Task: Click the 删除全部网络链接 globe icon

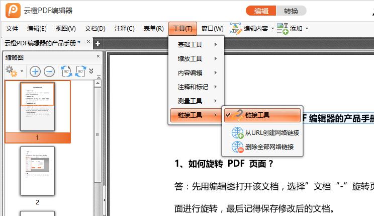Action: coord(238,147)
